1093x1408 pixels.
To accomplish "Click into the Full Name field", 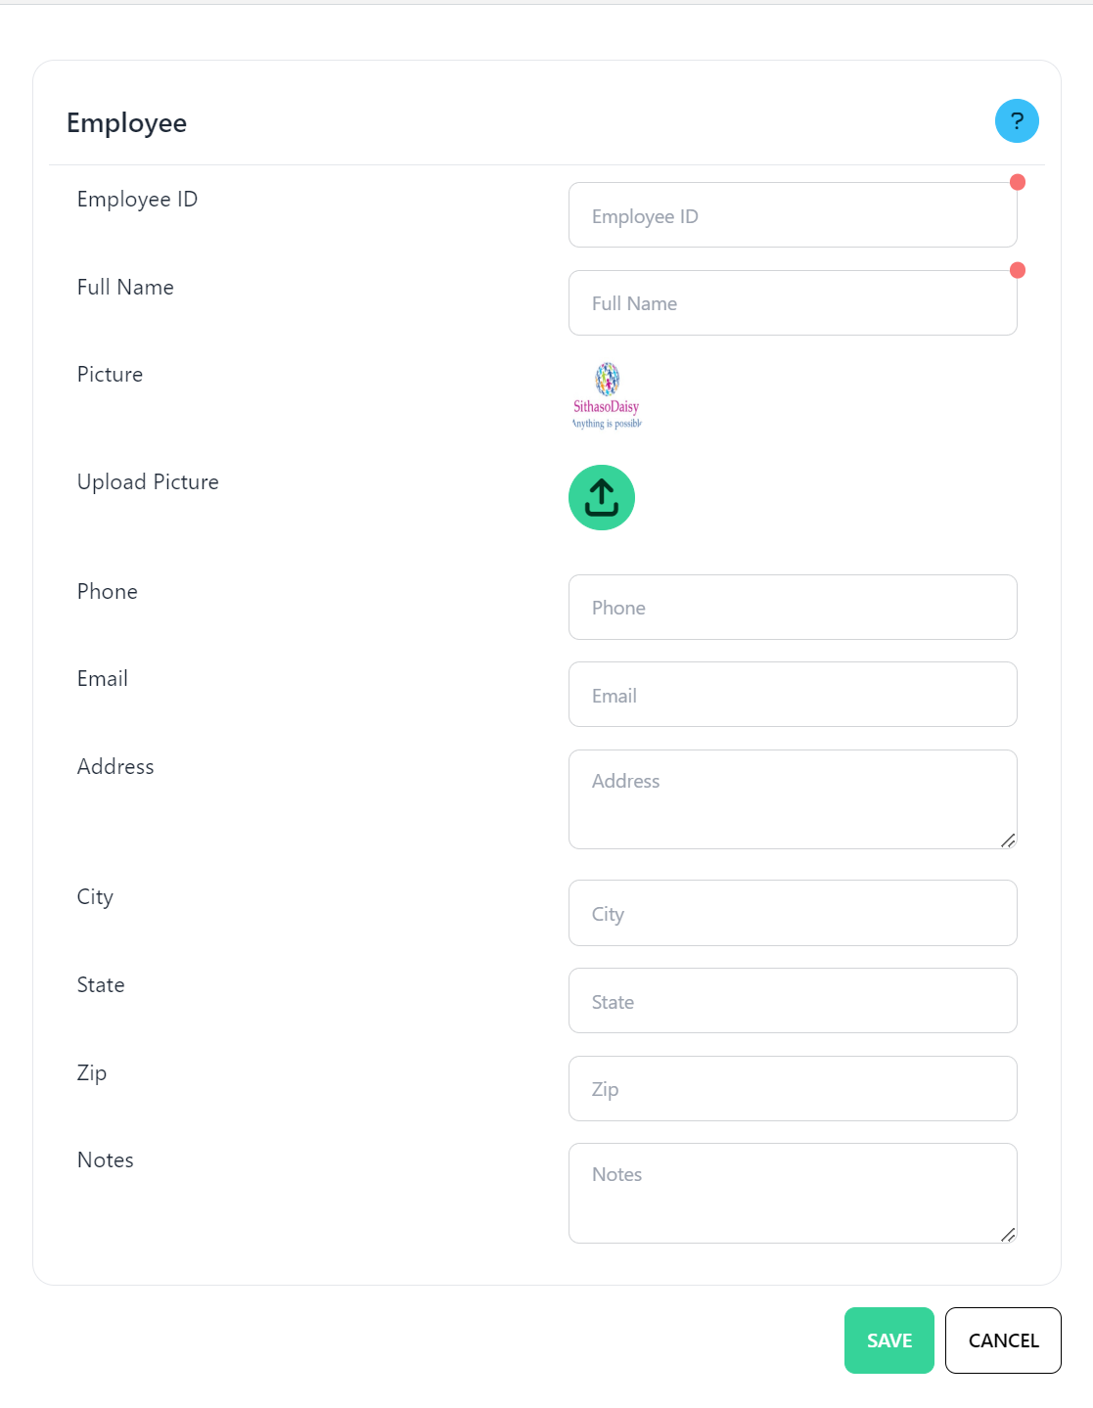I will [x=793, y=303].
